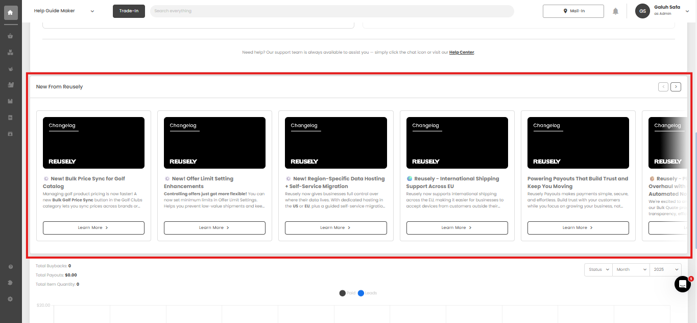
Task: Click the Search everything field
Action: click(x=332, y=11)
